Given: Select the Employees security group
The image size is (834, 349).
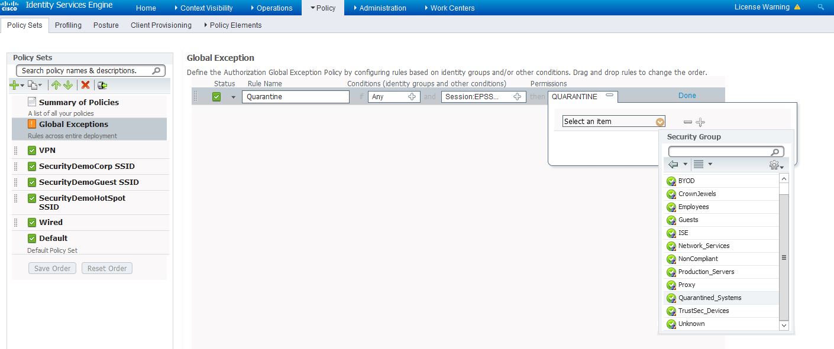Looking at the screenshot, I should point(721,207).
